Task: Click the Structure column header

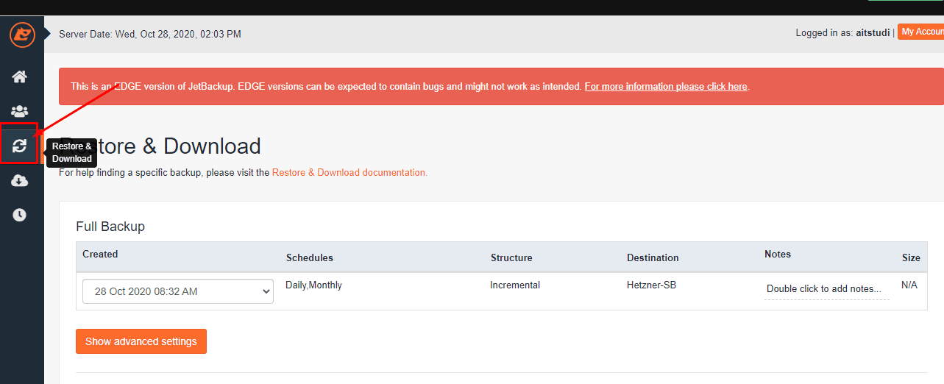Action: (x=511, y=258)
